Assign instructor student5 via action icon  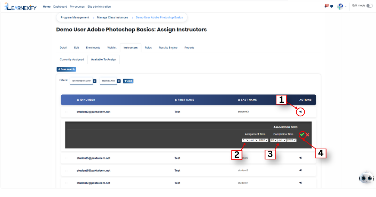pos(300,158)
